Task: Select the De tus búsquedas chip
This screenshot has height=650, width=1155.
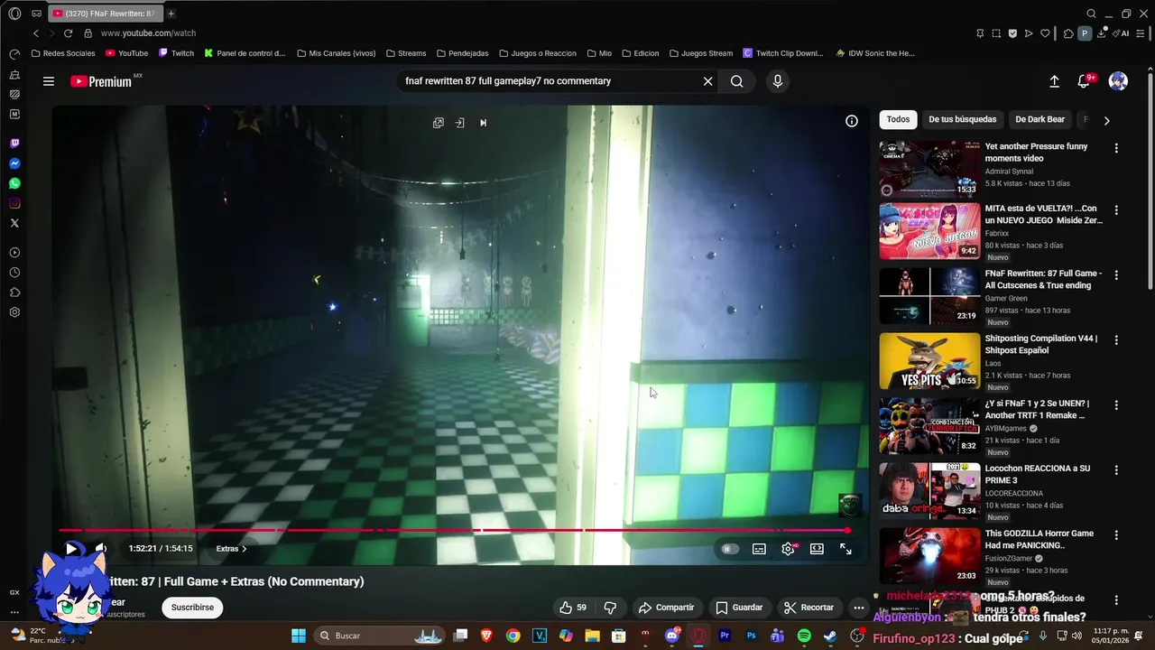Action: [x=962, y=119]
